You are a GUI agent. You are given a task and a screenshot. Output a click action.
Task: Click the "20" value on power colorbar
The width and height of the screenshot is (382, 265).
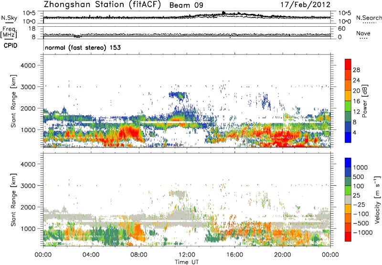coord(356,91)
